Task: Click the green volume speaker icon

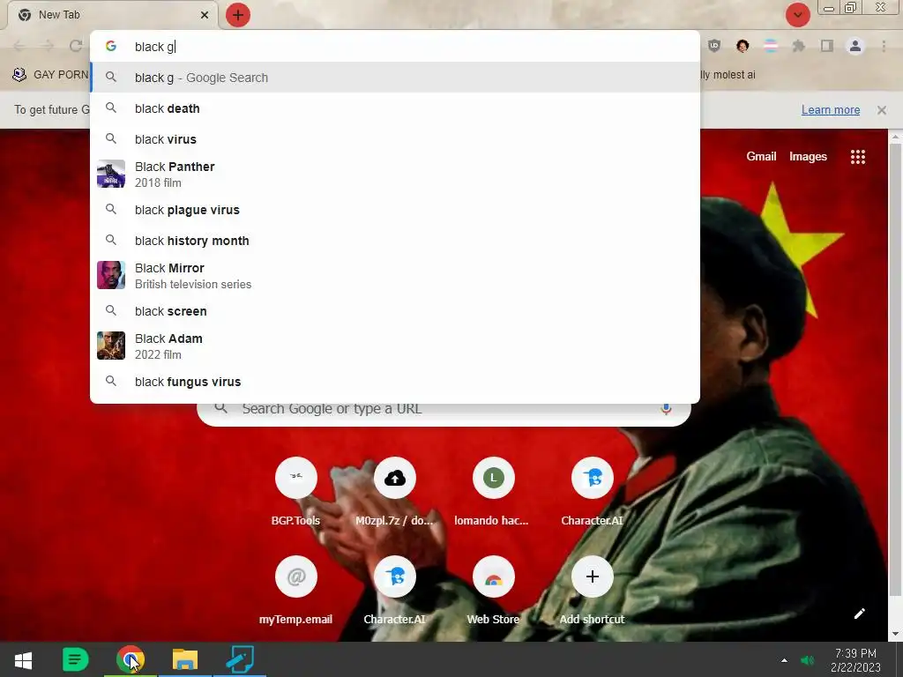Action: coord(808,660)
